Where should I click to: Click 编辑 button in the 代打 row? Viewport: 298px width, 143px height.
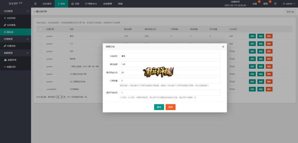tap(260, 51)
